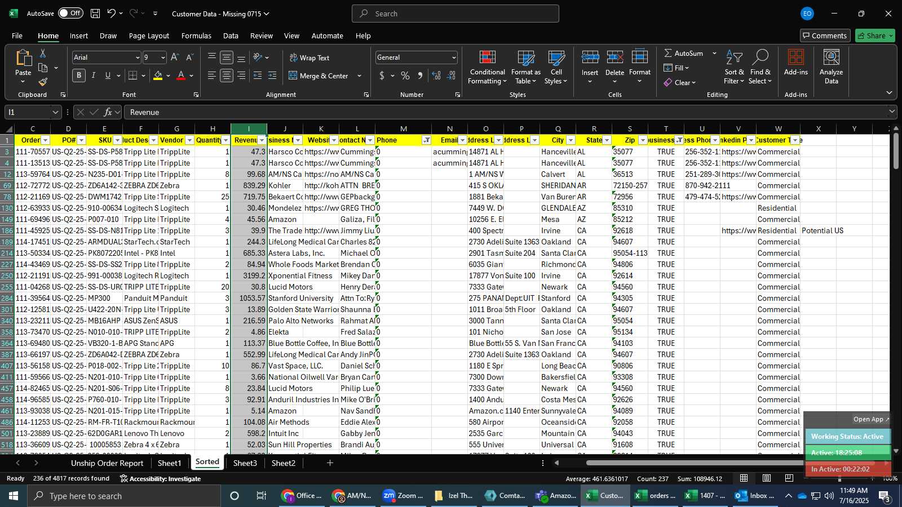Viewport: 902px width, 507px height.
Task: Apply red font color
Action: click(181, 75)
